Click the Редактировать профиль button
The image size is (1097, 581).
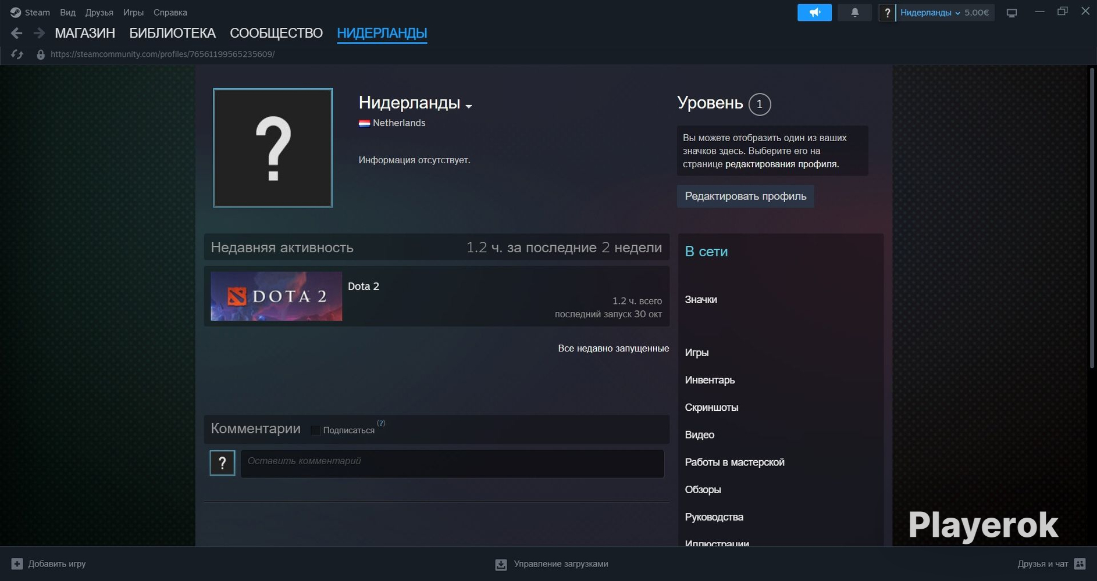click(x=745, y=196)
